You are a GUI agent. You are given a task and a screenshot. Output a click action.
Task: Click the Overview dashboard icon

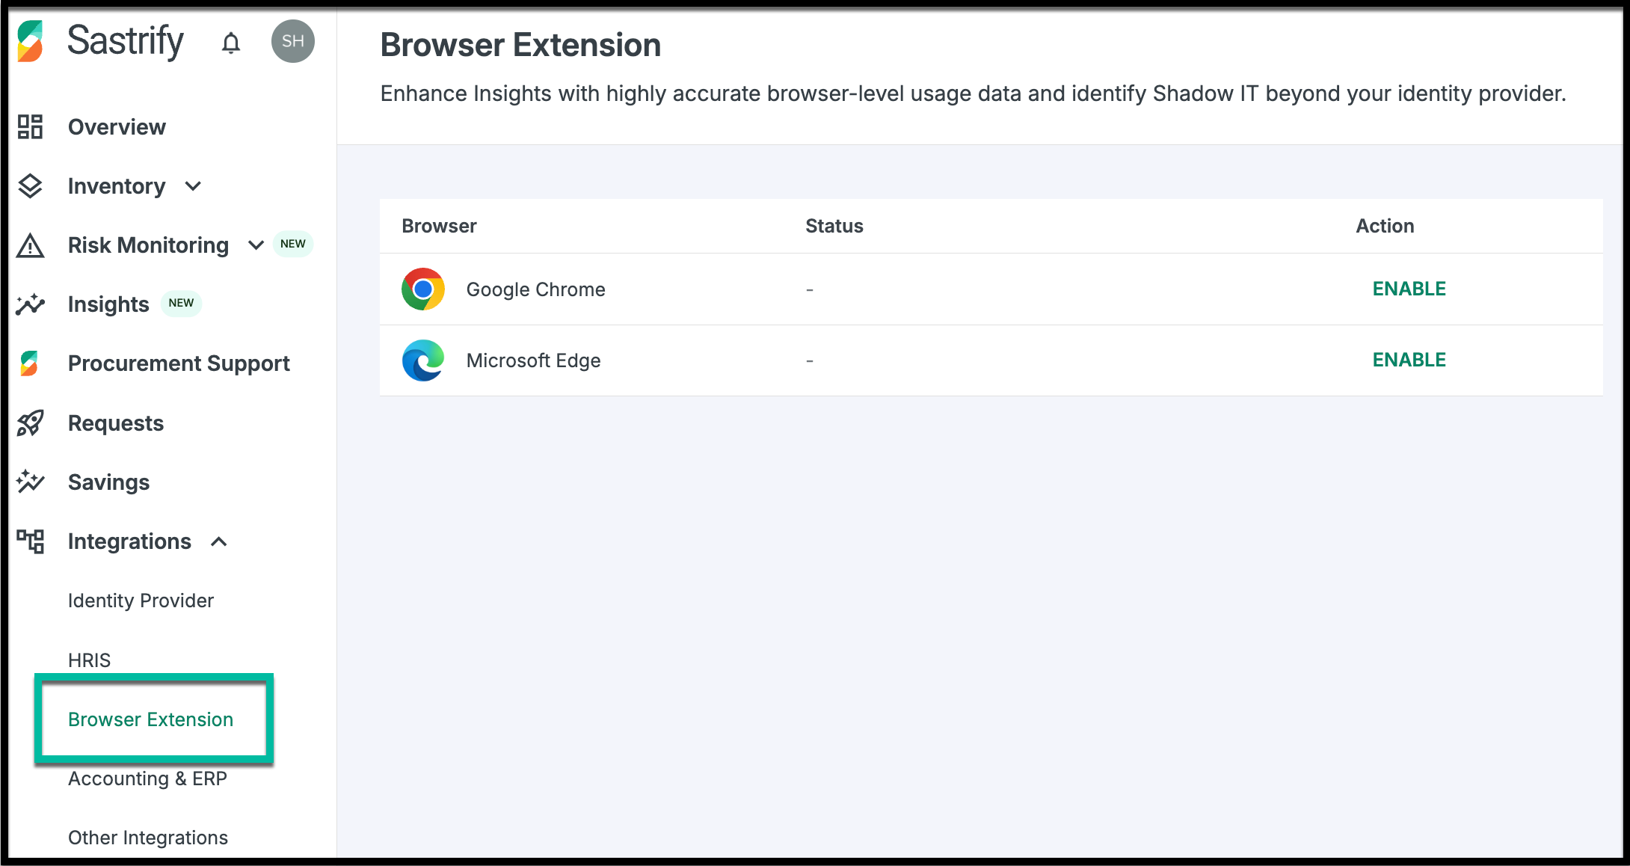coord(31,126)
